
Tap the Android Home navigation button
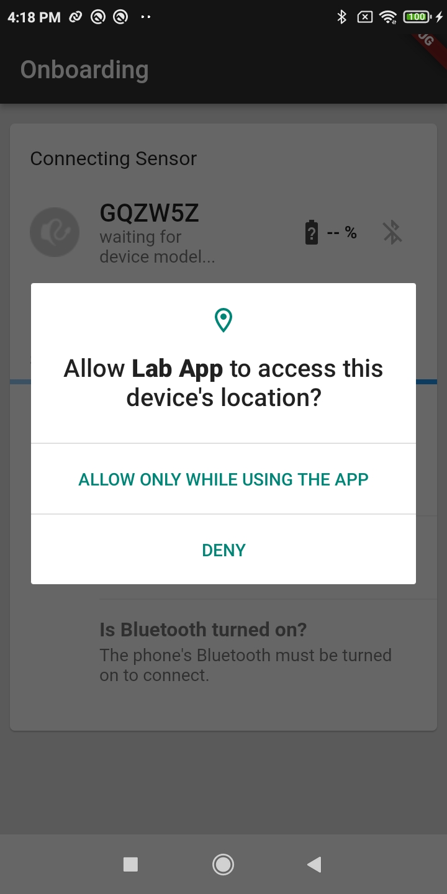(x=223, y=864)
